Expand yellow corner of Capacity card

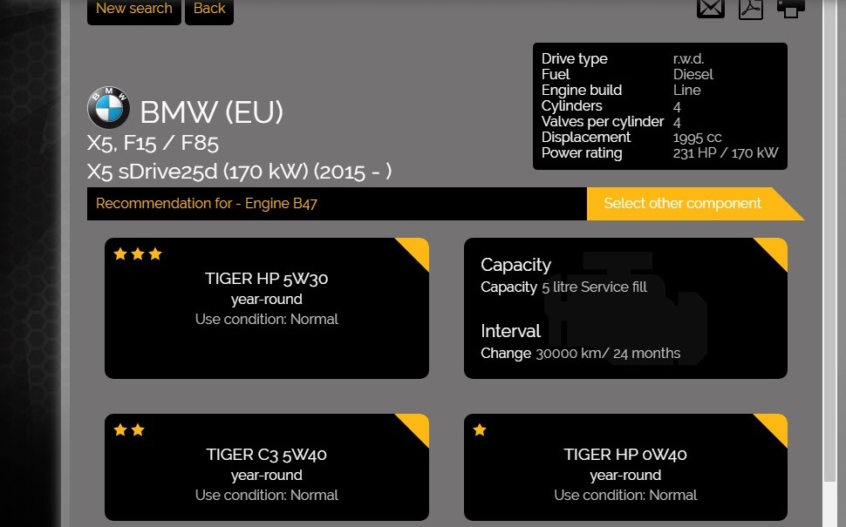(775, 250)
